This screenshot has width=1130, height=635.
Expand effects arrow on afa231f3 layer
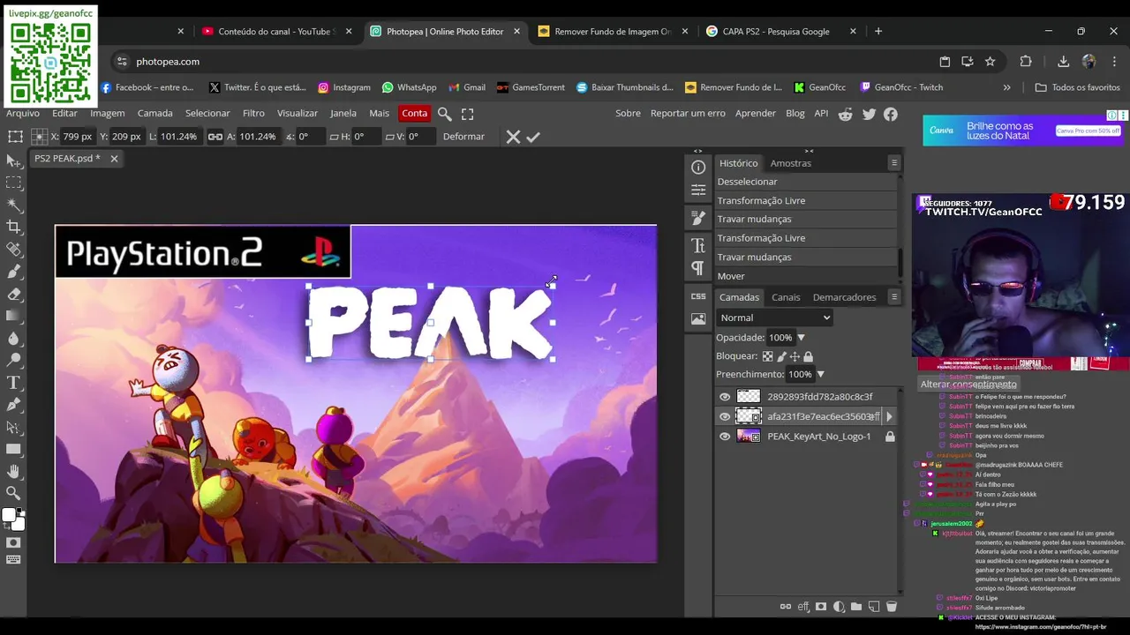point(889,416)
